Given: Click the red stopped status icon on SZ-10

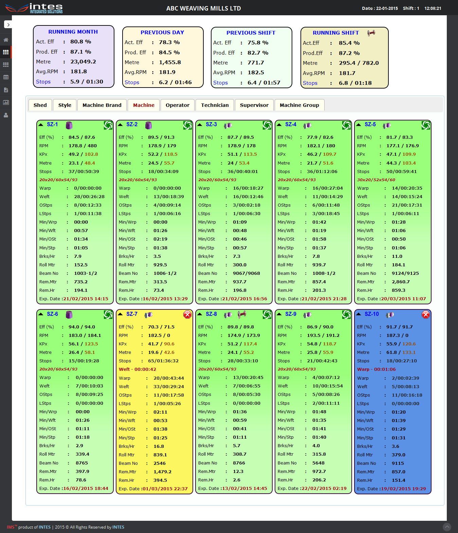Looking at the screenshot, I should pos(426,315).
